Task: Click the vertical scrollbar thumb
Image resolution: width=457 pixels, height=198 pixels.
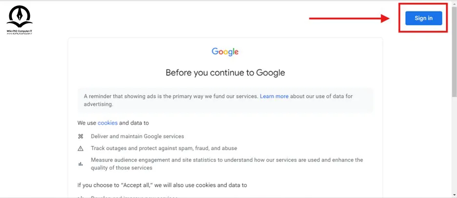Action: click(454, 50)
